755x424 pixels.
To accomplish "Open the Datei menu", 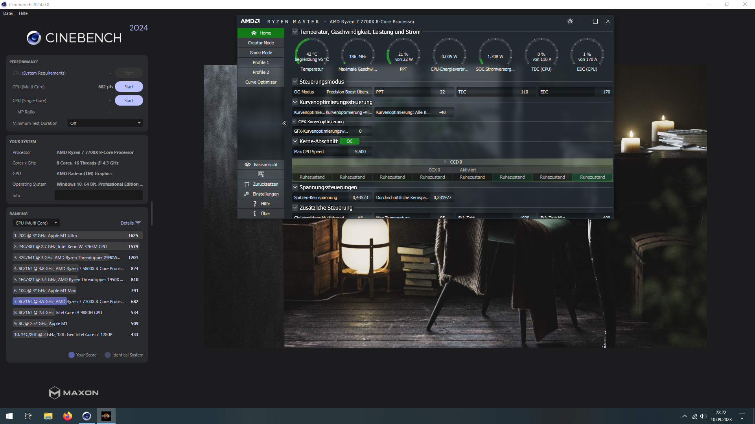I will 8,13.
